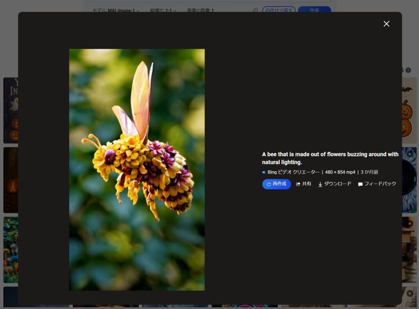The image size is (419, 309).
Task: Click the blue 作成 create button
Action: [x=314, y=10]
